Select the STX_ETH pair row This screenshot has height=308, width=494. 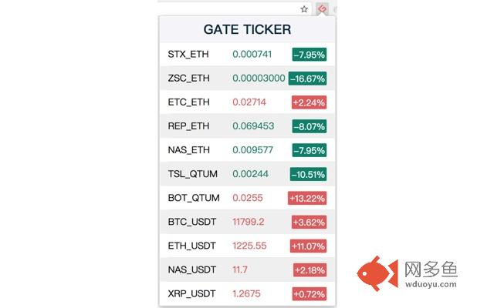pos(247,55)
